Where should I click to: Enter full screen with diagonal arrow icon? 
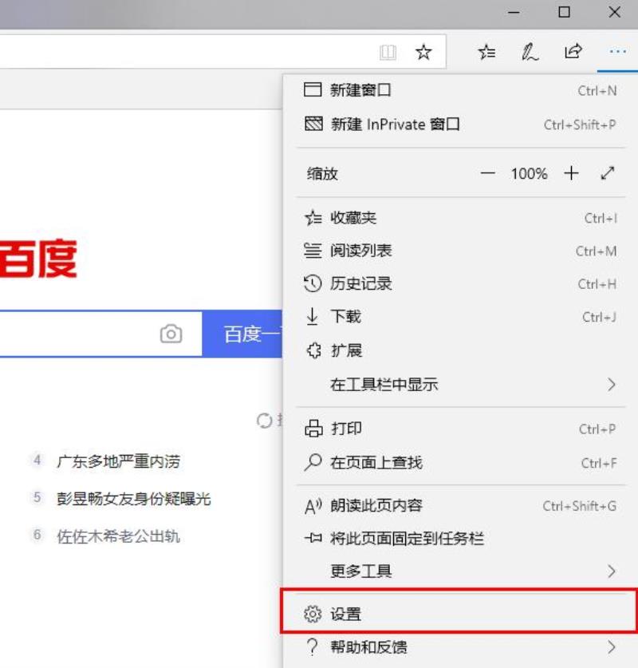pyautogui.click(x=608, y=173)
